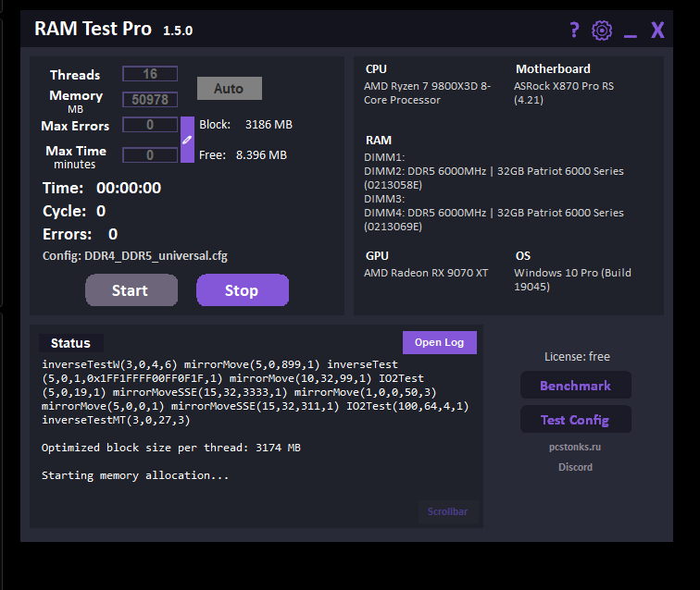Open the log file
The height and width of the screenshot is (590, 700).
click(439, 342)
